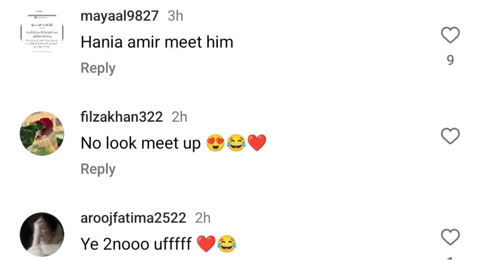Click the 'Ye 2nooo ufffff' comment text

tap(136, 244)
